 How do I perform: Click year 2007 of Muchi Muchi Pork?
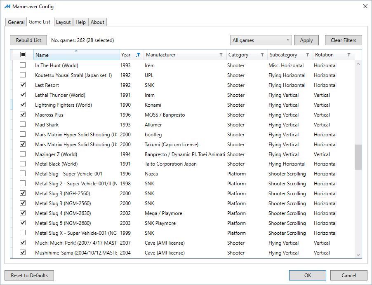coord(125,243)
